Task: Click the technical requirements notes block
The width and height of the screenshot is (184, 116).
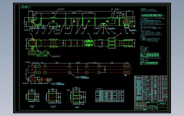Action: click(153, 25)
